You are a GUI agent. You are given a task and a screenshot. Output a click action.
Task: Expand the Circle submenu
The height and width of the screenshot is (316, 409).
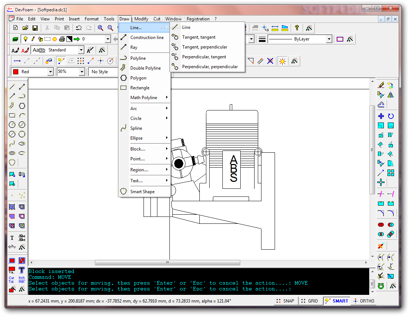[x=145, y=118]
